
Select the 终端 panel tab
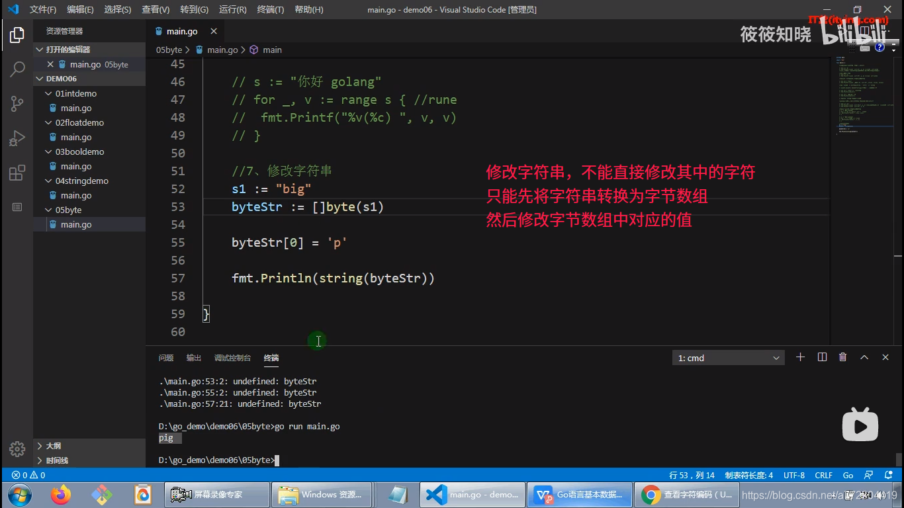[x=271, y=358]
